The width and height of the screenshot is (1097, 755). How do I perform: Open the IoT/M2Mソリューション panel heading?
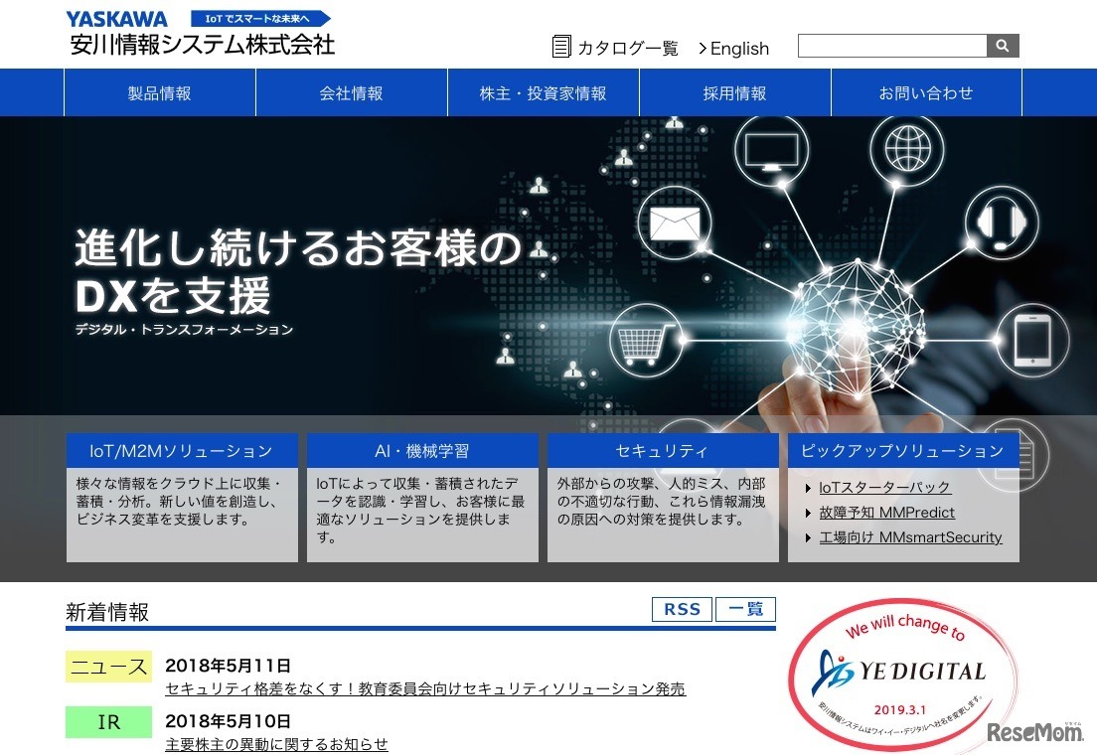click(182, 451)
